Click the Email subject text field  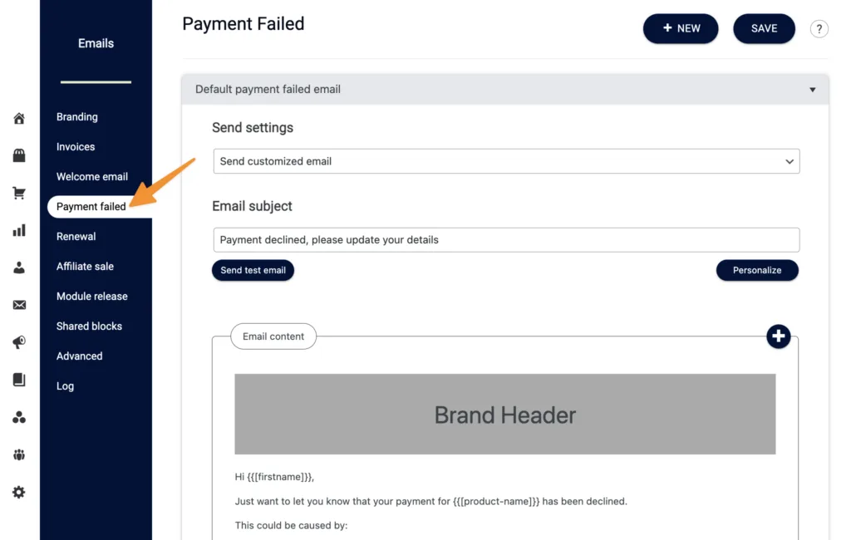pyautogui.click(x=506, y=240)
